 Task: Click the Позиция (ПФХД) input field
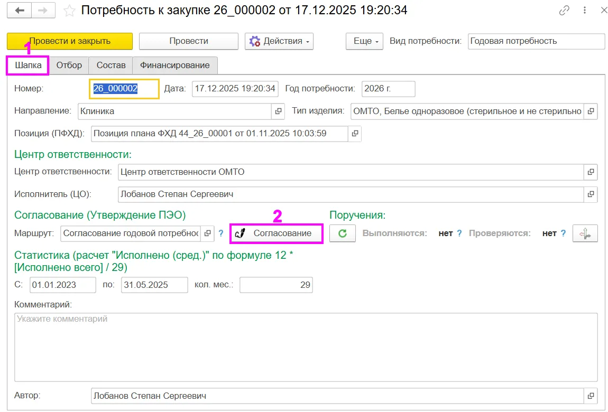point(220,134)
